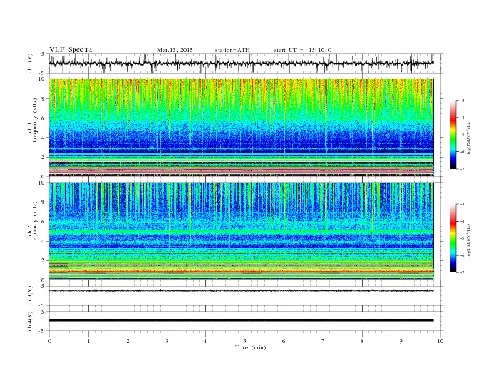
Task: Click the "ch.3(V)" axis label
Action: (x=30, y=296)
